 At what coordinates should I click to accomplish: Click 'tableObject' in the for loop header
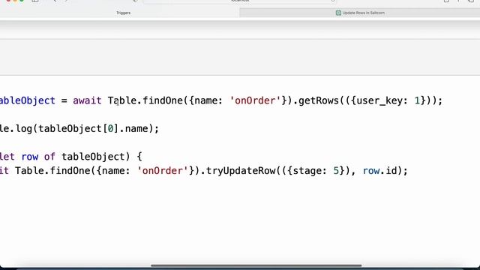[x=93, y=157]
